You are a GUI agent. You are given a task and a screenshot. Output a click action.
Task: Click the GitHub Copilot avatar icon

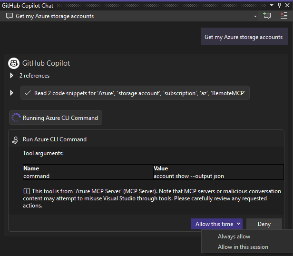(x=14, y=63)
